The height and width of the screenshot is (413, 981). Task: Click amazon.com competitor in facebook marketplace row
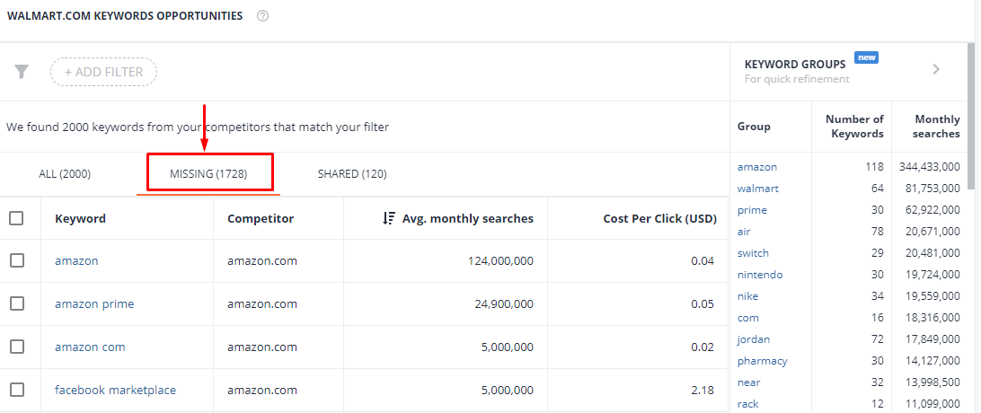click(x=262, y=390)
